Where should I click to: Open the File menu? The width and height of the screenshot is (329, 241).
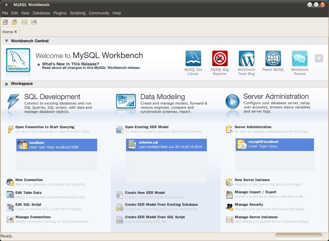5,13
